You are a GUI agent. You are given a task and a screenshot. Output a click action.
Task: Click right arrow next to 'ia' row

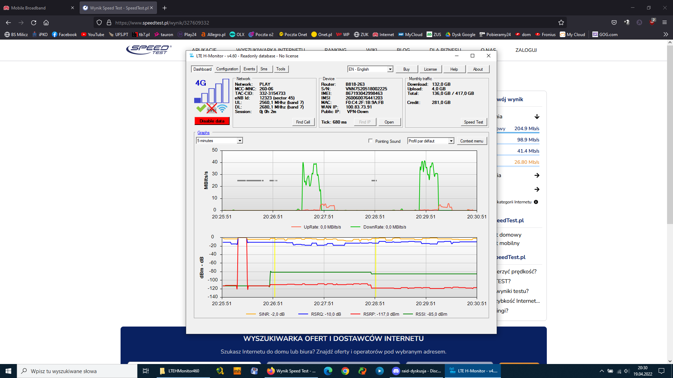pyautogui.click(x=537, y=175)
